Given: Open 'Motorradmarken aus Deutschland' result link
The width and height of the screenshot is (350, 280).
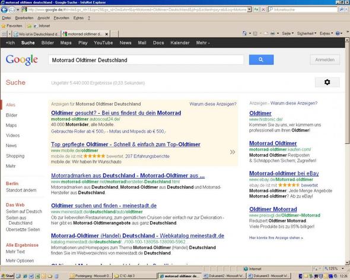Looking at the screenshot, I should 128,176.
